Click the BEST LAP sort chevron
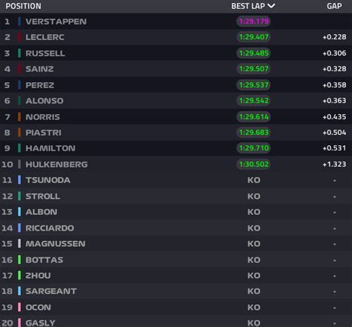352x327 pixels. click(271, 6)
